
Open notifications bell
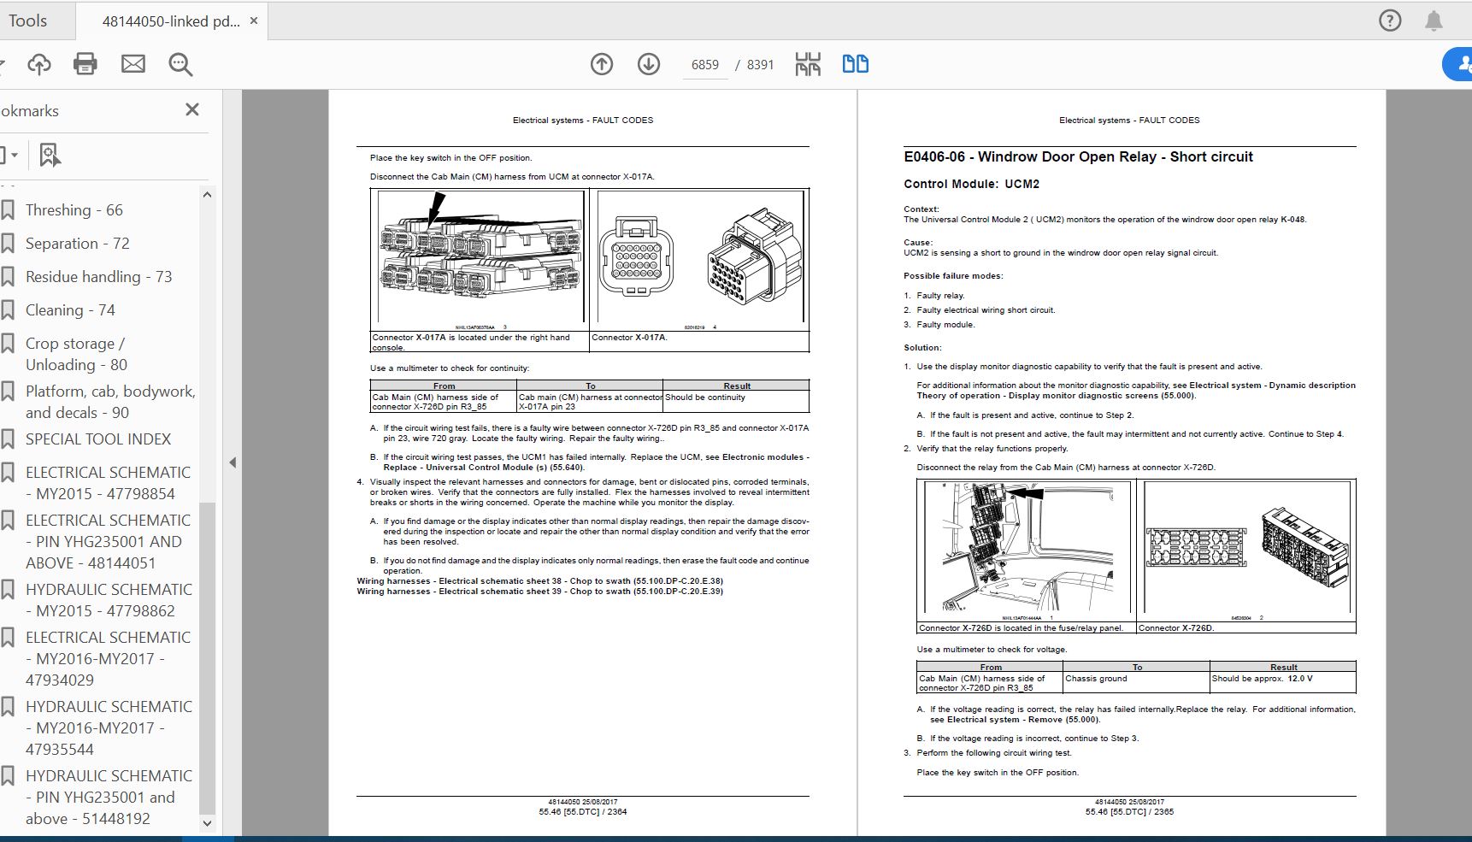pos(1434,21)
